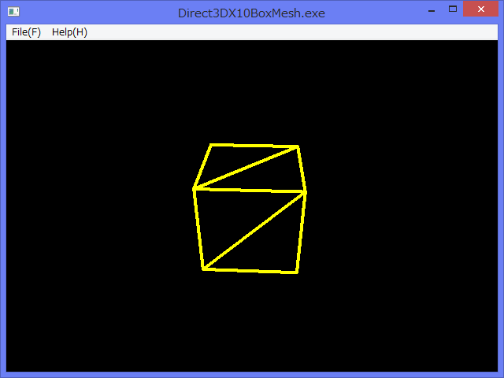Open the Help(H) menu
The height and width of the screenshot is (378, 504).
69,32
